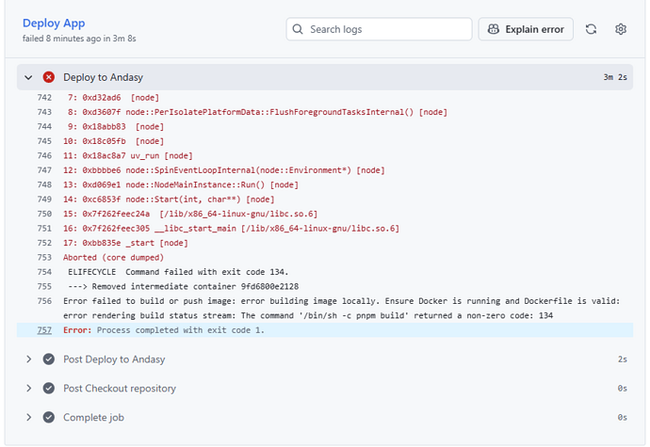Click the Copilot icon in Explain error

(x=494, y=29)
